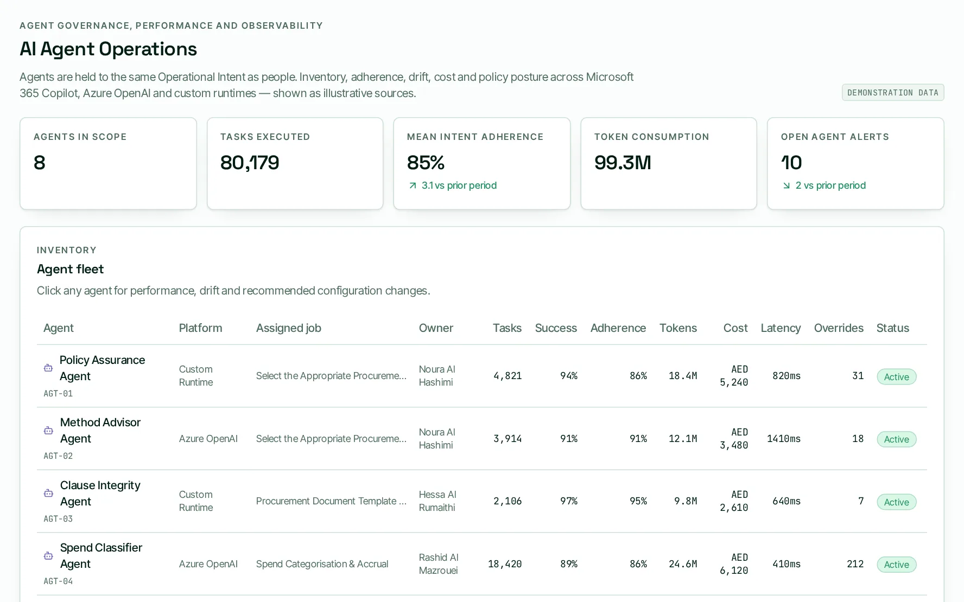Screen dimensions: 964x602
Task: Sort by the Agent column header
Action: point(59,328)
